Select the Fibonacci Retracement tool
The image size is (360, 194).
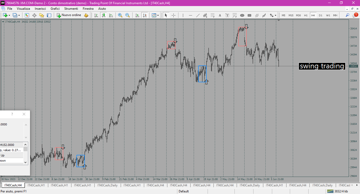pos(212,15)
